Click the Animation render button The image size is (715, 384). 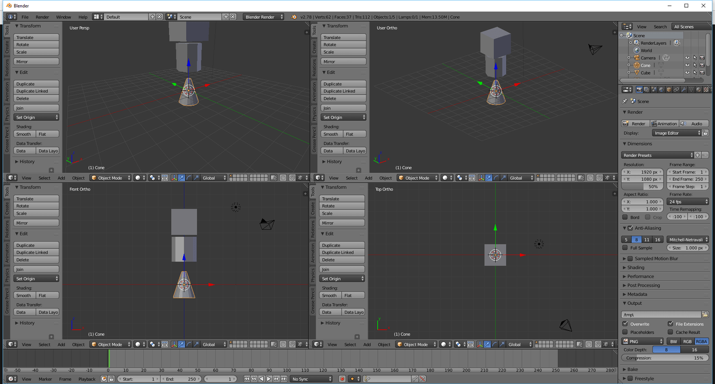pos(664,124)
